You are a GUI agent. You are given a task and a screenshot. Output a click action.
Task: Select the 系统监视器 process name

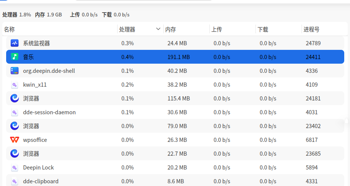click(36, 43)
